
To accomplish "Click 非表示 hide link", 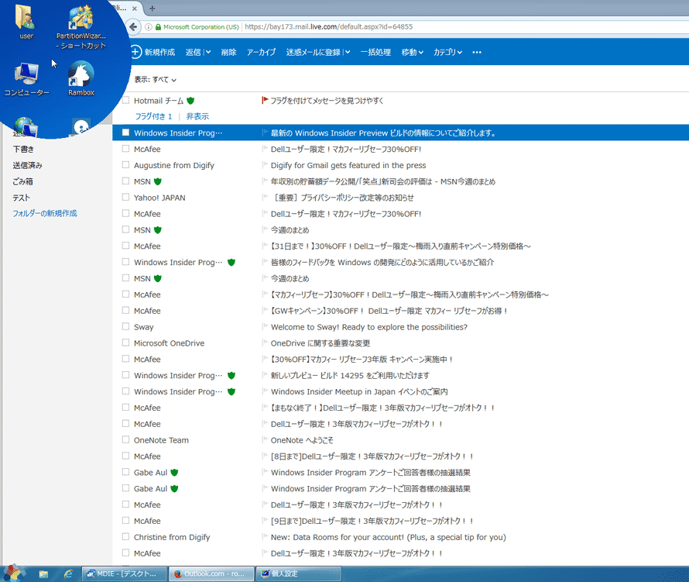I will [x=197, y=116].
